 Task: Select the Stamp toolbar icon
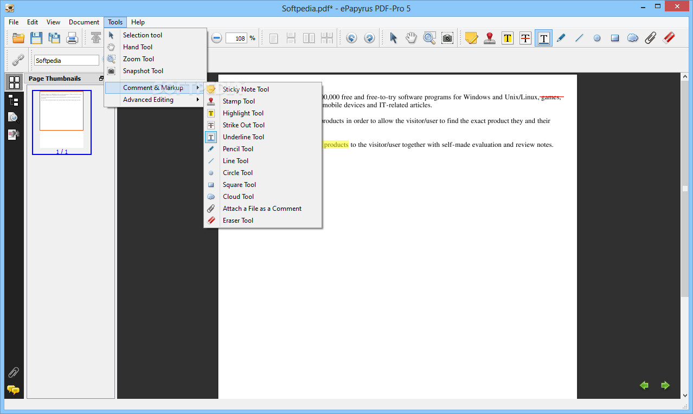tap(490, 38)
